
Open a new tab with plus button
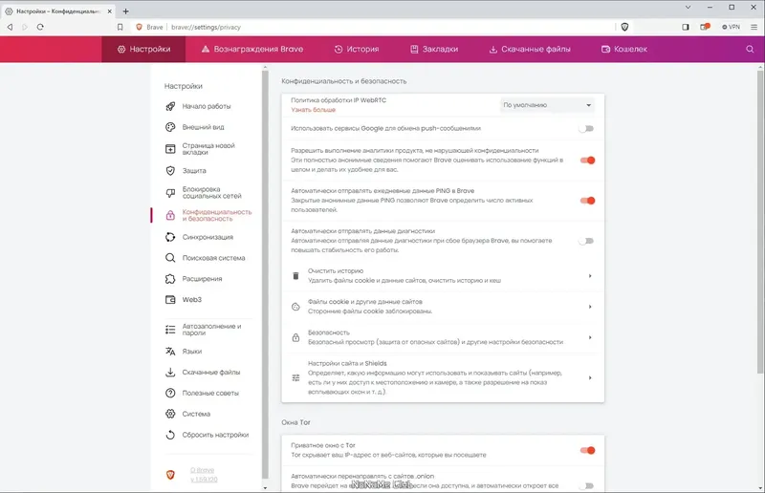pyautogui.click(x=125, y=11)
